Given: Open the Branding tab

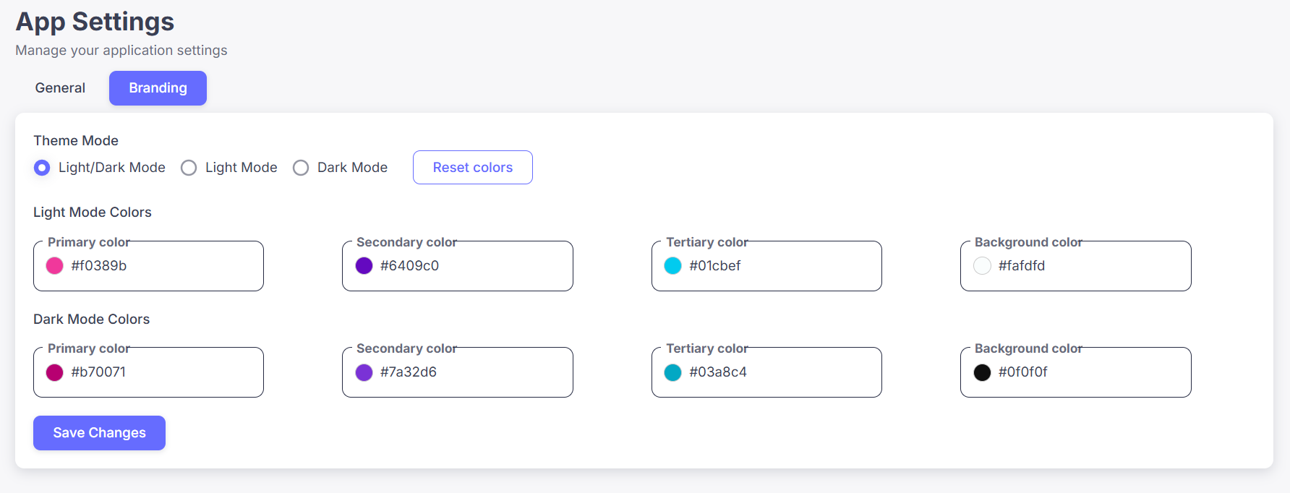Looking at the screenshot, I should coord(158,88).
